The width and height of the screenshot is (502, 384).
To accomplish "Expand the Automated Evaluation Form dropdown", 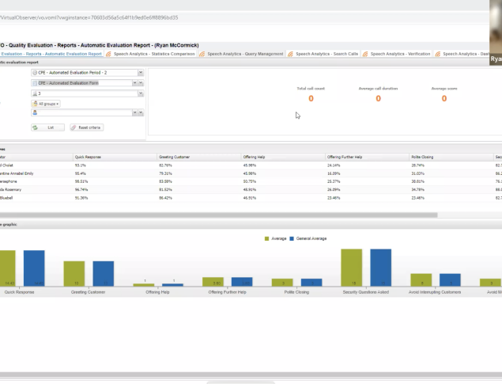I will pos(141,82).
